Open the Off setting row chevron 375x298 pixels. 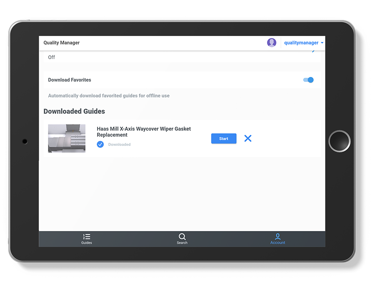click(x=313, y=51)
